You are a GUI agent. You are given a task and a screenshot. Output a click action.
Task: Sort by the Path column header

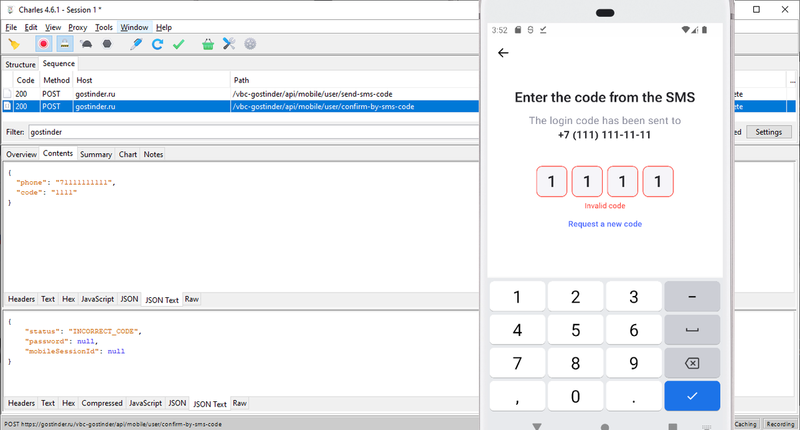point(355,80)
